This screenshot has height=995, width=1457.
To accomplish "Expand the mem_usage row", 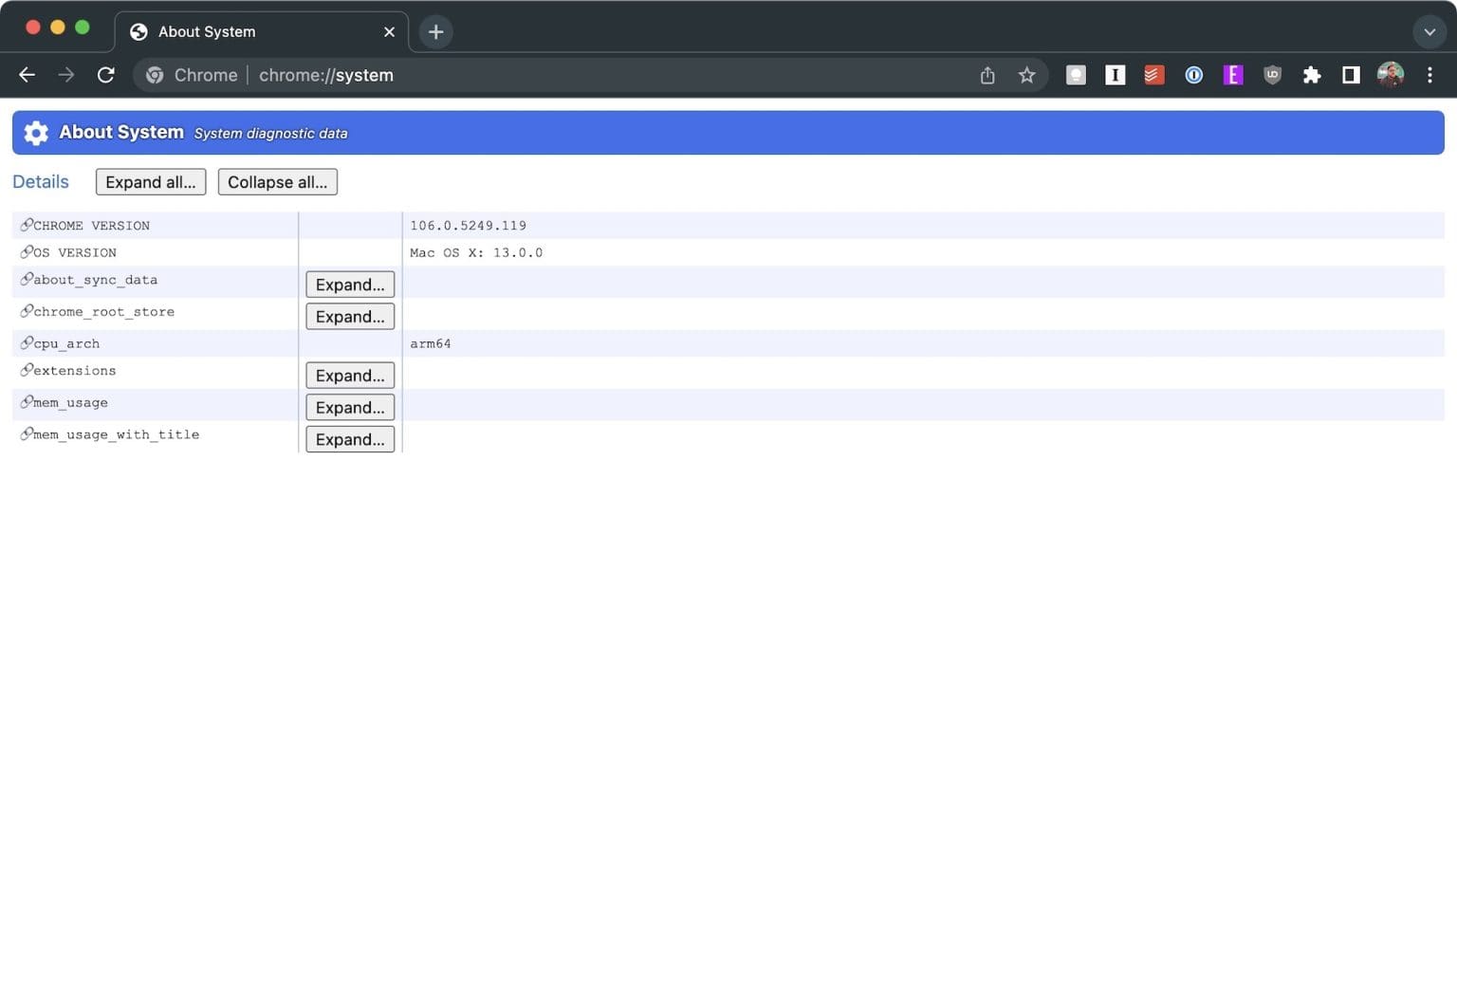I will point(350,408).
